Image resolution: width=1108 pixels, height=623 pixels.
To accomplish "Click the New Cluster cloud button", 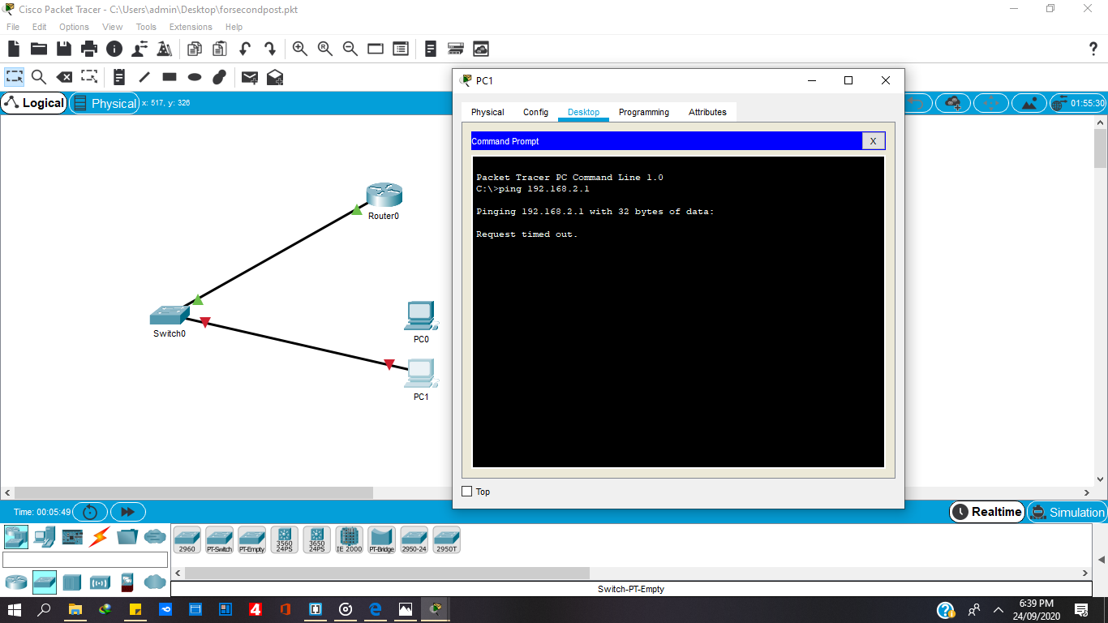I will pyautogui.click(x=953, y=103).
